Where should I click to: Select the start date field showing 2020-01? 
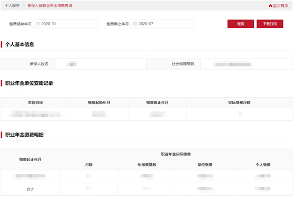coord(66,24)
